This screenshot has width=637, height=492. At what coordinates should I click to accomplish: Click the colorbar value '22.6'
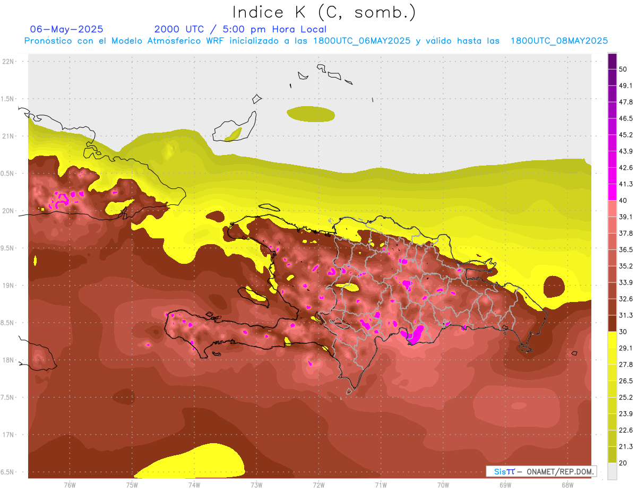click(625, 430)
